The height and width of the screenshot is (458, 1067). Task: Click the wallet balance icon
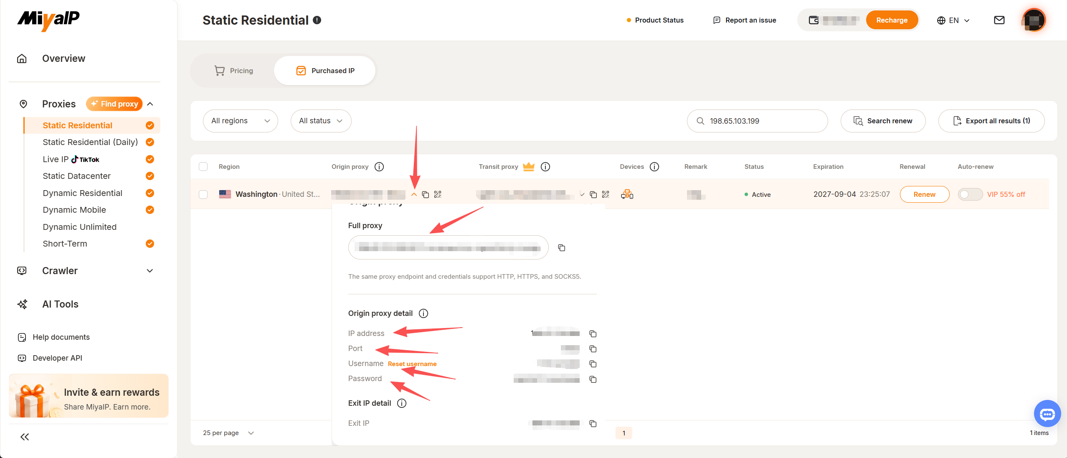pos(814,20)
